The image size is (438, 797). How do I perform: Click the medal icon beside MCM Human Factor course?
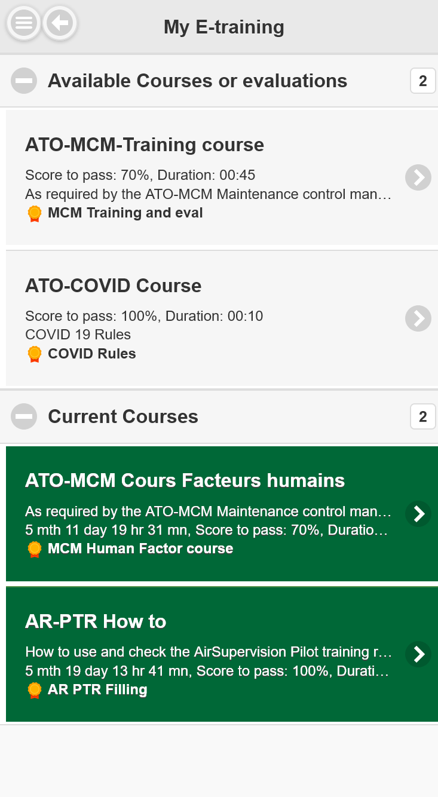pyautogui.click(x=35, y=549)
